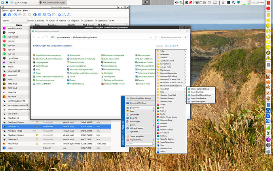
Task: Click the Qube Manager Search input field
Action: 19,21
